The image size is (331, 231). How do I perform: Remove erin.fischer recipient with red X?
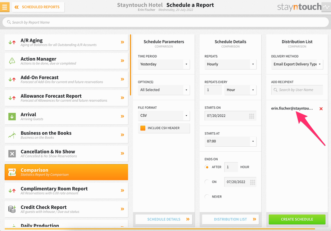[x=321, y=109]
